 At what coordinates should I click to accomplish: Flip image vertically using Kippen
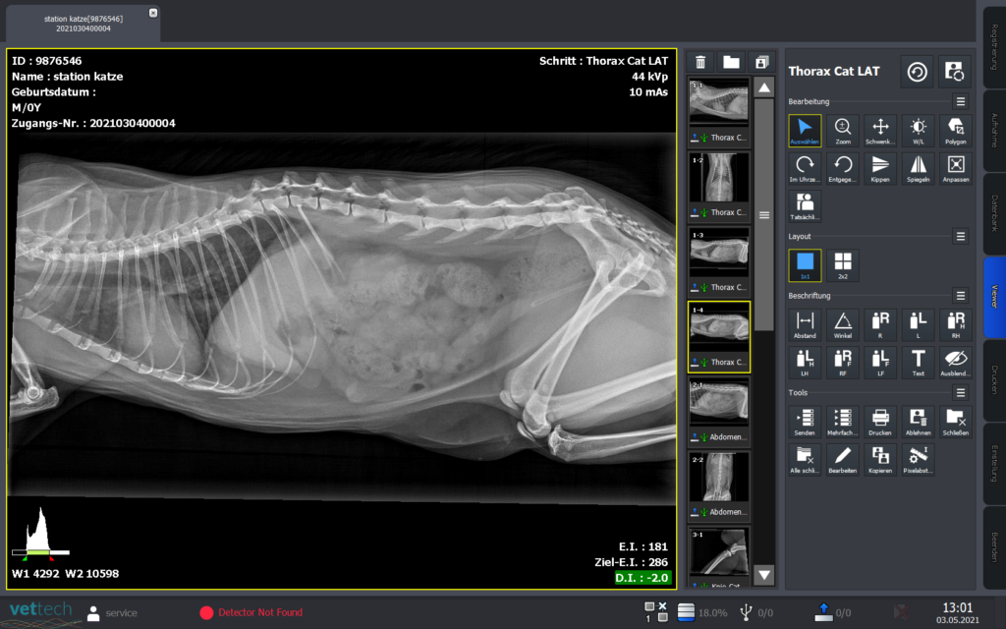tap(880, 169)
